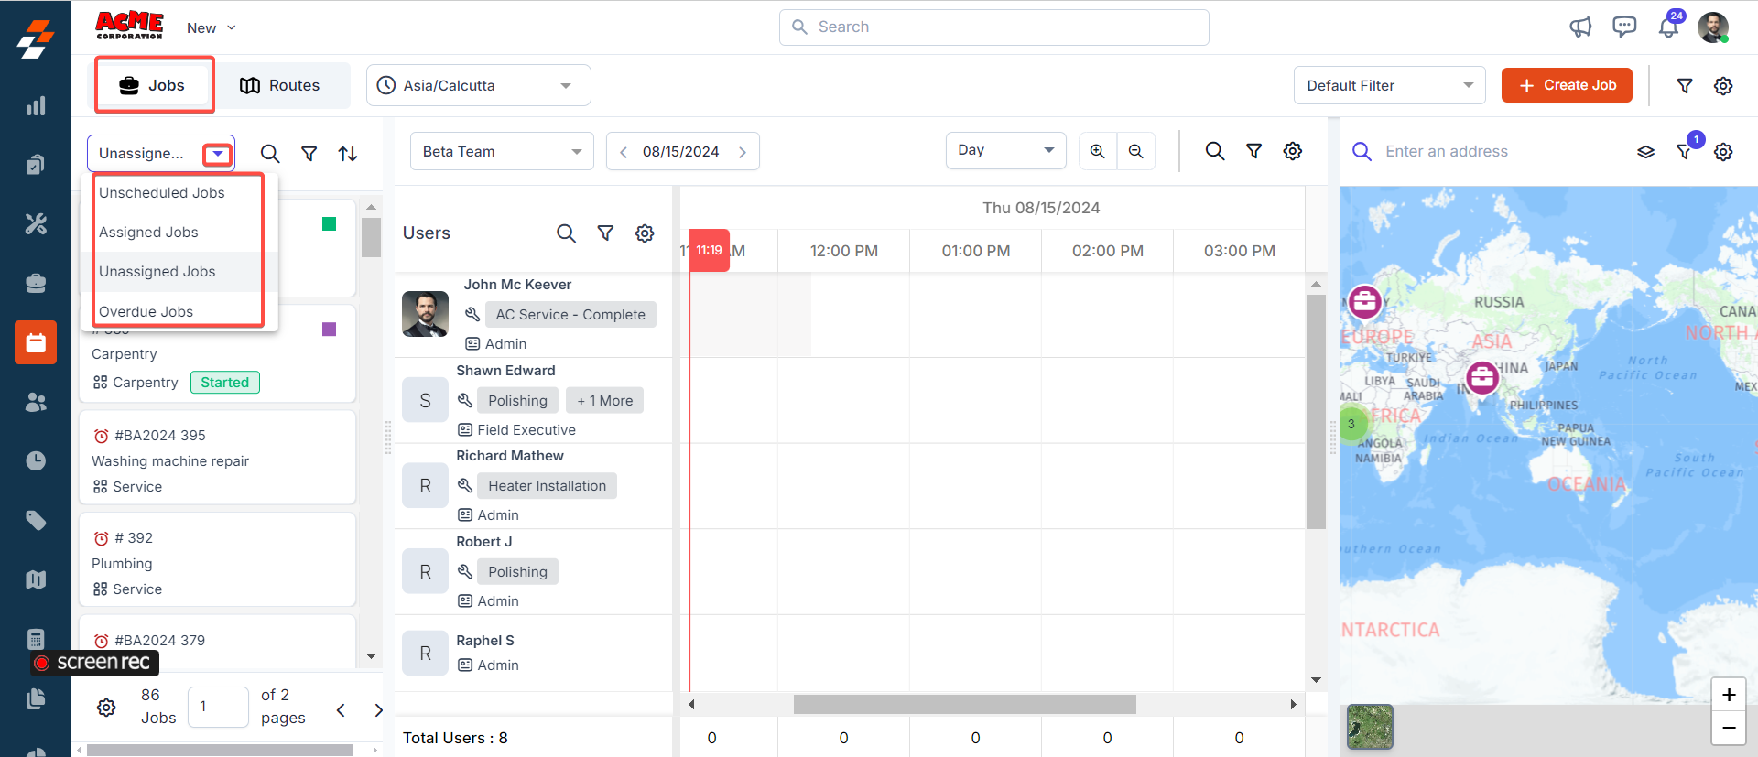Click the Create Job button
Viewport: 1758px width, 757px height.
(1567, 85)
